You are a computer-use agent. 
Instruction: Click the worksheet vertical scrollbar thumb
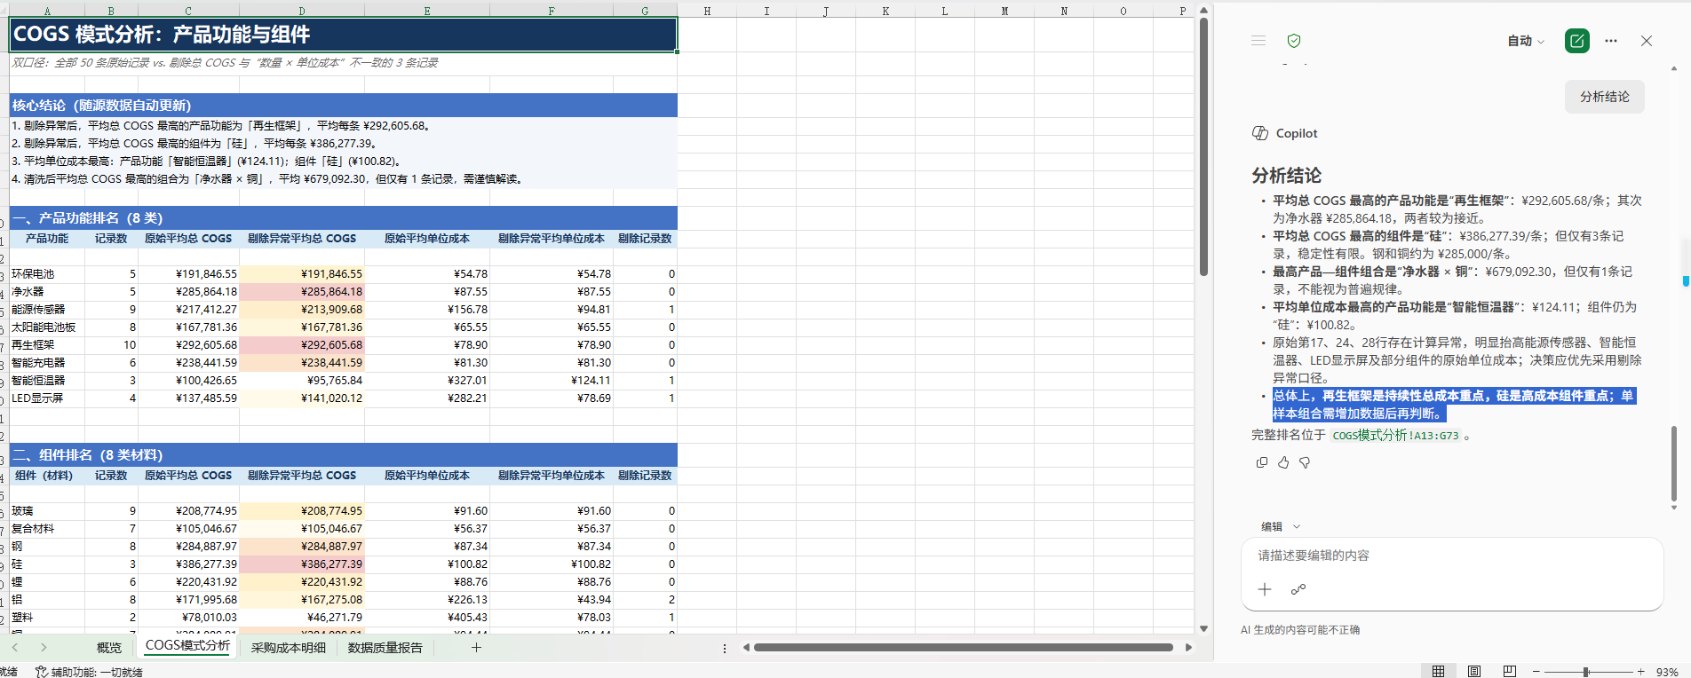[x=1203, y=146]
